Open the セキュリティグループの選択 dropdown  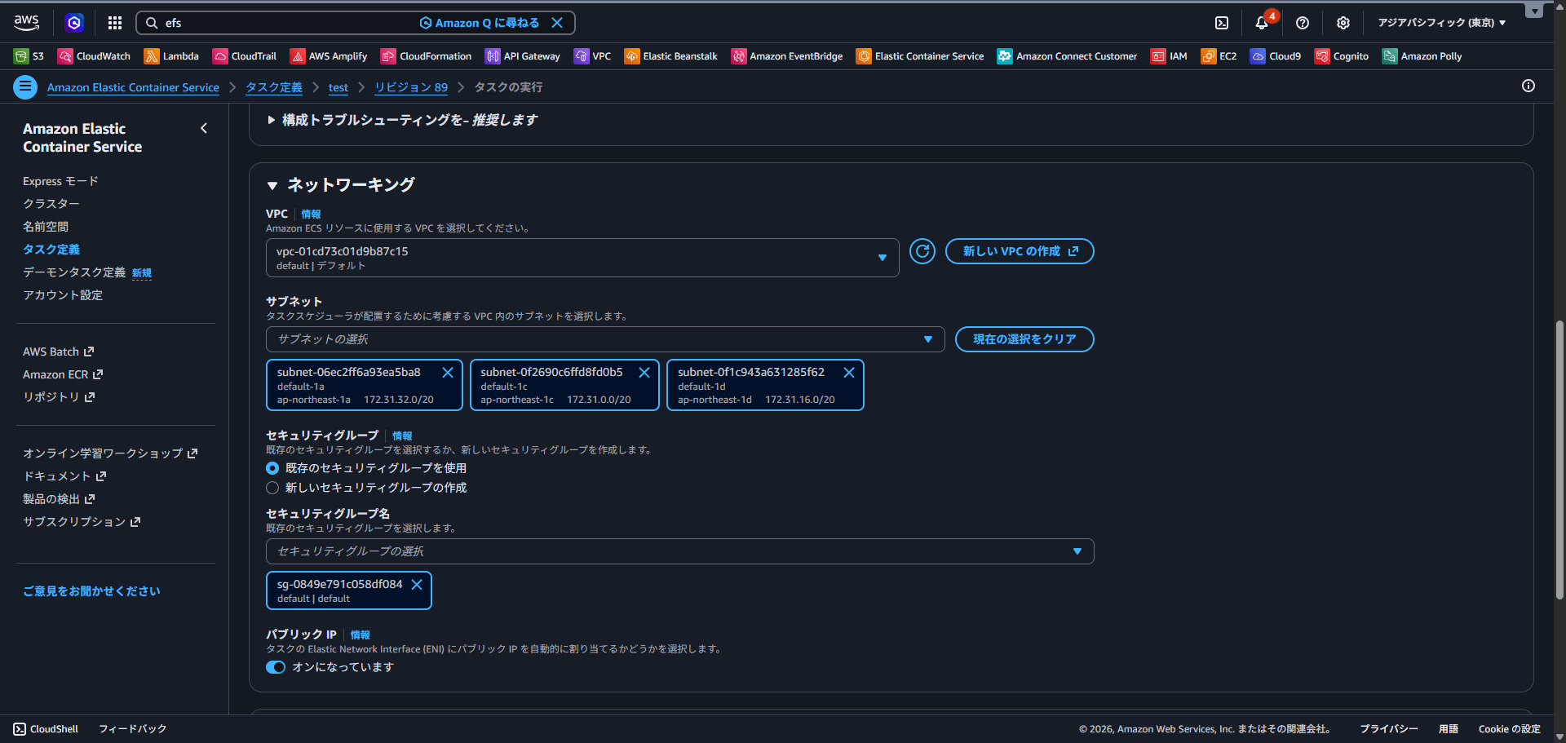click(x=680, y=551)
